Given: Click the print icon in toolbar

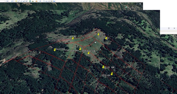Looking at the screenshot, I should [x=46, y=1].
